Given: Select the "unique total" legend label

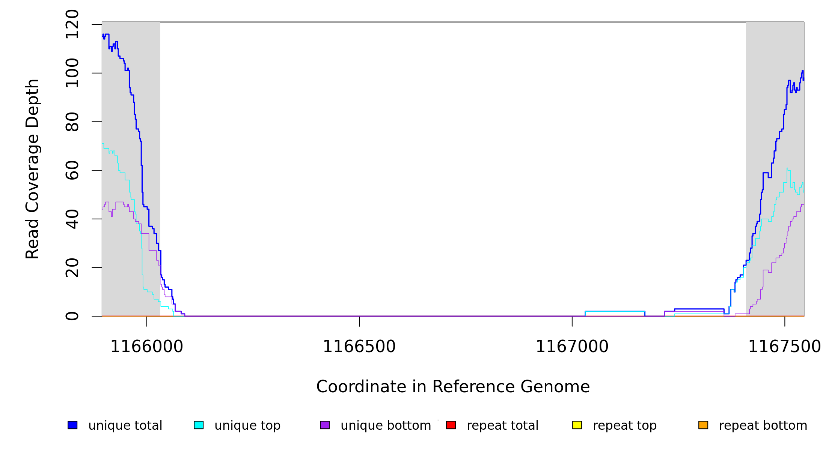Looking at the screenshot, I should pos(125,426).
